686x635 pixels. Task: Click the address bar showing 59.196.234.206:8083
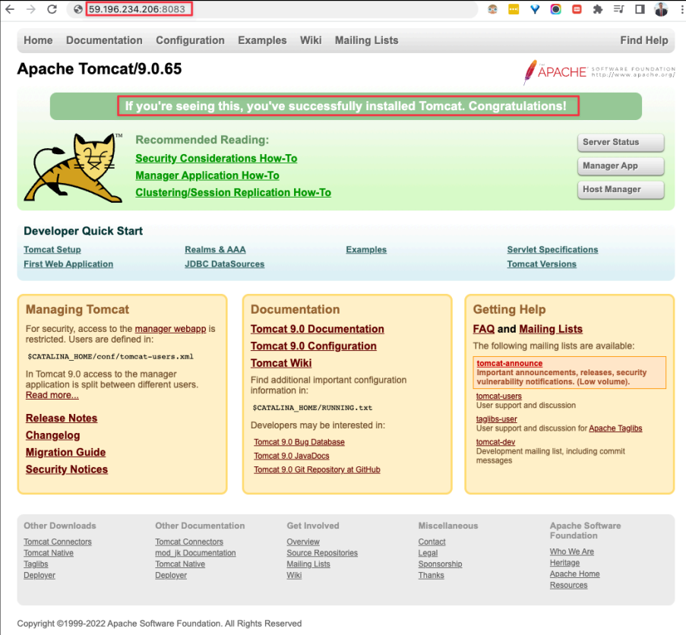coord(271,9)
